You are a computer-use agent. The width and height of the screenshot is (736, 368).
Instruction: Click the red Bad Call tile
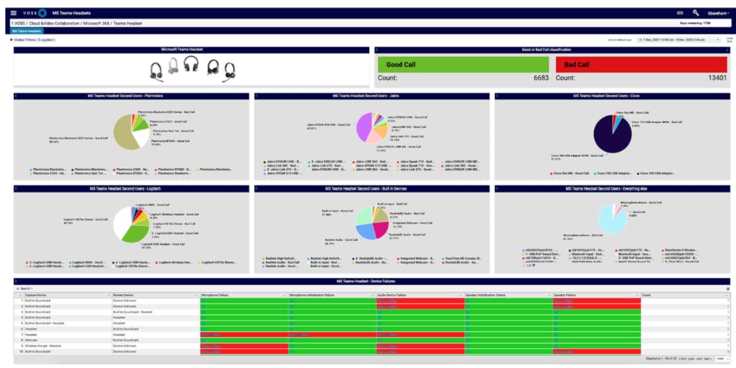click(641, 64)
